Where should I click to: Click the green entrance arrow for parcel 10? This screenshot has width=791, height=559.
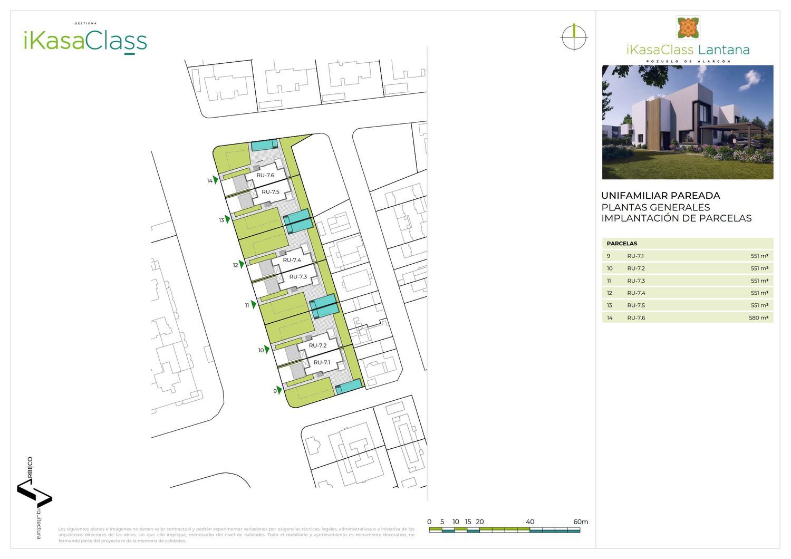tap(267, 349)
